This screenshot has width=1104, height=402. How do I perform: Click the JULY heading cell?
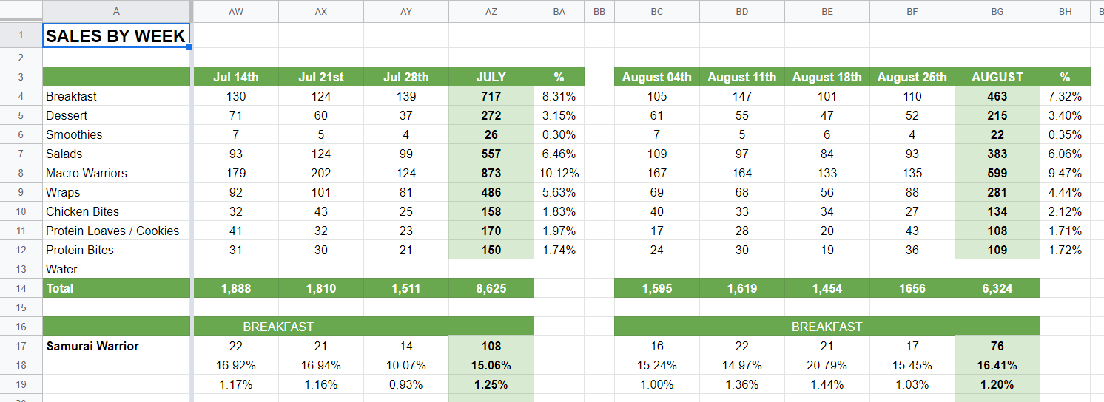tap(491, 77)
